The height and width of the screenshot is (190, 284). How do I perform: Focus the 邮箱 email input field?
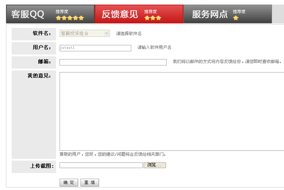point(113,62)
